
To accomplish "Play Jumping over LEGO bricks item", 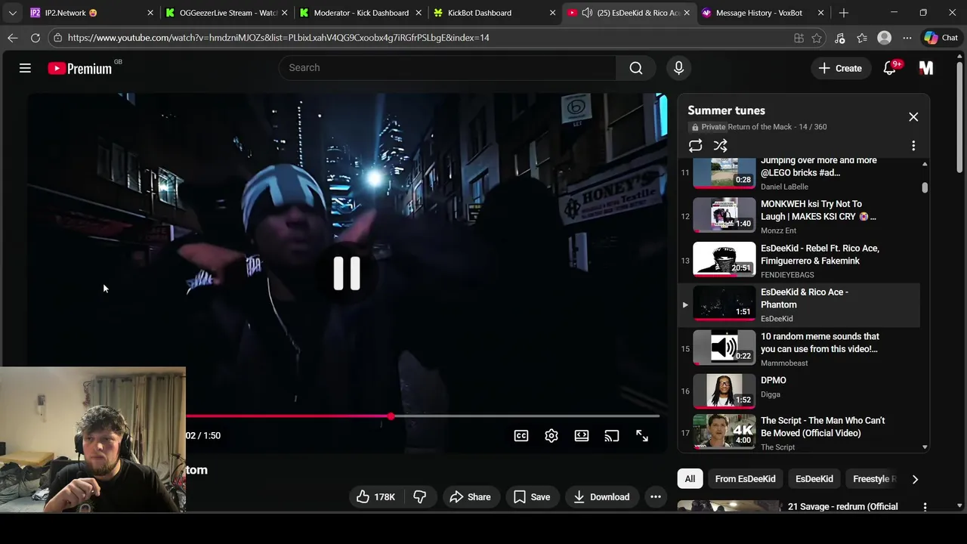I will coord(799,173).
